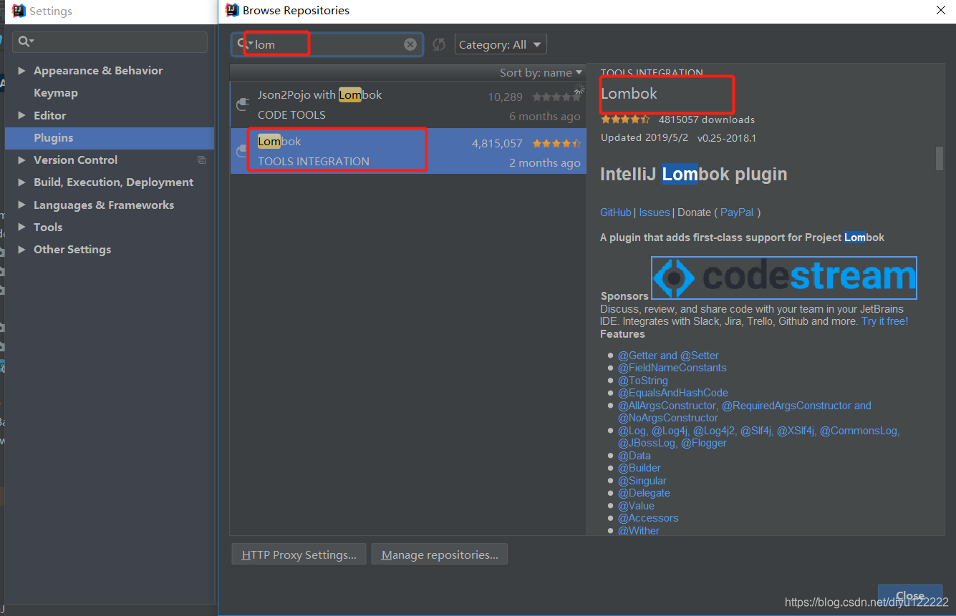Open the Sort by: name dropdown
This screenshot has height=616, width=956.
[541, 72]
